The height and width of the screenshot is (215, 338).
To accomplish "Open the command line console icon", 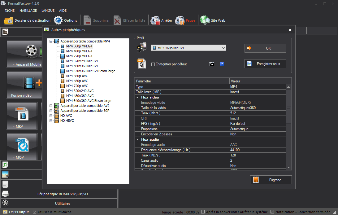I will click(x=212, y=64).
